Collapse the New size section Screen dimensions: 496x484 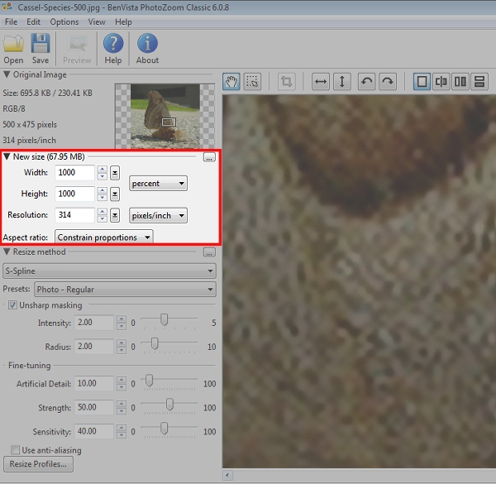click(x=7, y=156)
